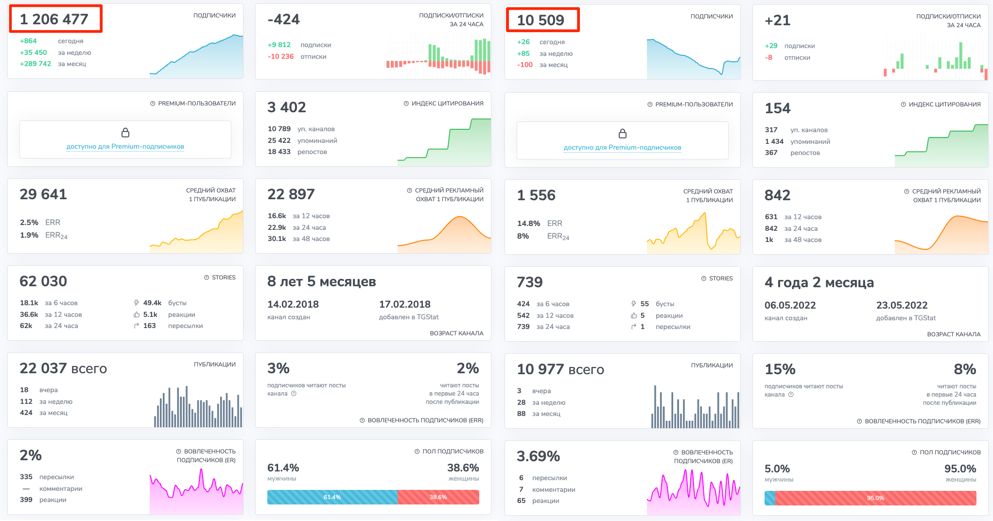Click the lock icon beside the 154 citation card
This screenshot has width=993, height=521.
click(x=623, y=134)
